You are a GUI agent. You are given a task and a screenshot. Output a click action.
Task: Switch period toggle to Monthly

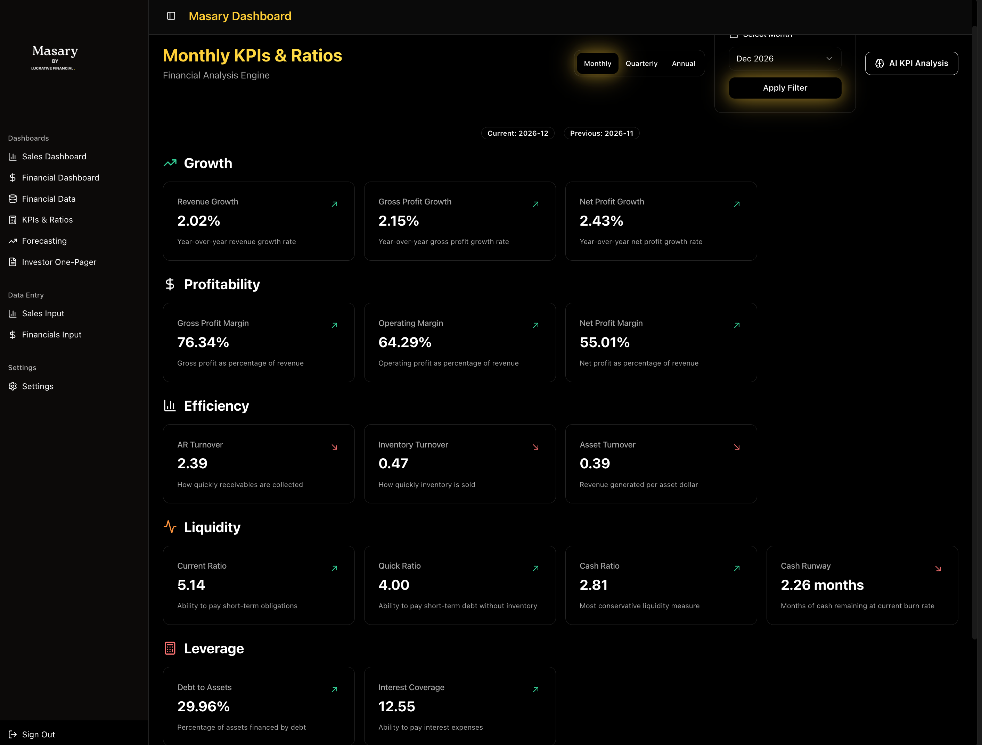point(597,64)
